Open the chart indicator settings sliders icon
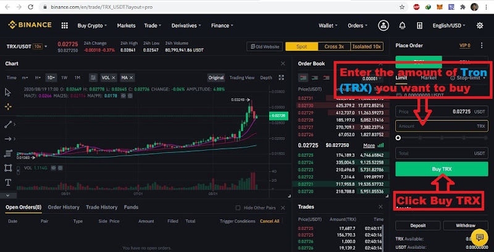This screenshot has height=252, width=494. click(x=93, y=77)
